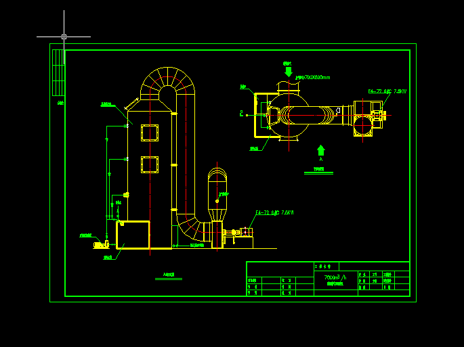Viewport: 464px width, 347px height.
Task: Click the small yellow circle on the vessel
Action: (217, 202)
